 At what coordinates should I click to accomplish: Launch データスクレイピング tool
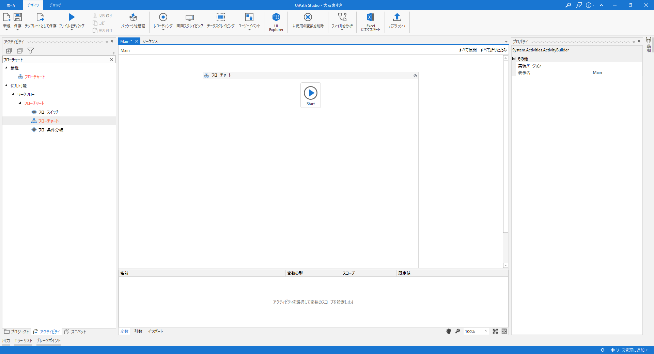tap(221, 20)
